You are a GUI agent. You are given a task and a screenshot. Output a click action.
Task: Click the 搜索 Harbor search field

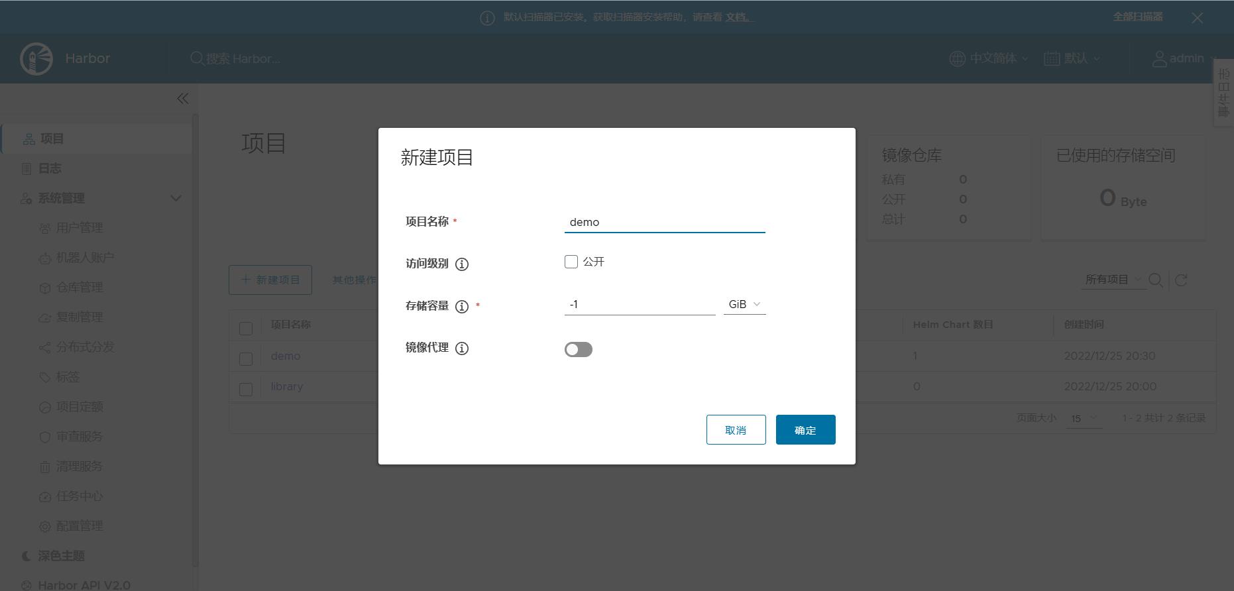pyautogui.click(x=243, y=59)
